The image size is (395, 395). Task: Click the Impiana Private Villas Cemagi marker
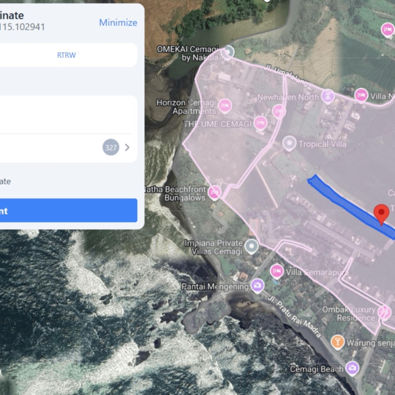coord(252,247)
